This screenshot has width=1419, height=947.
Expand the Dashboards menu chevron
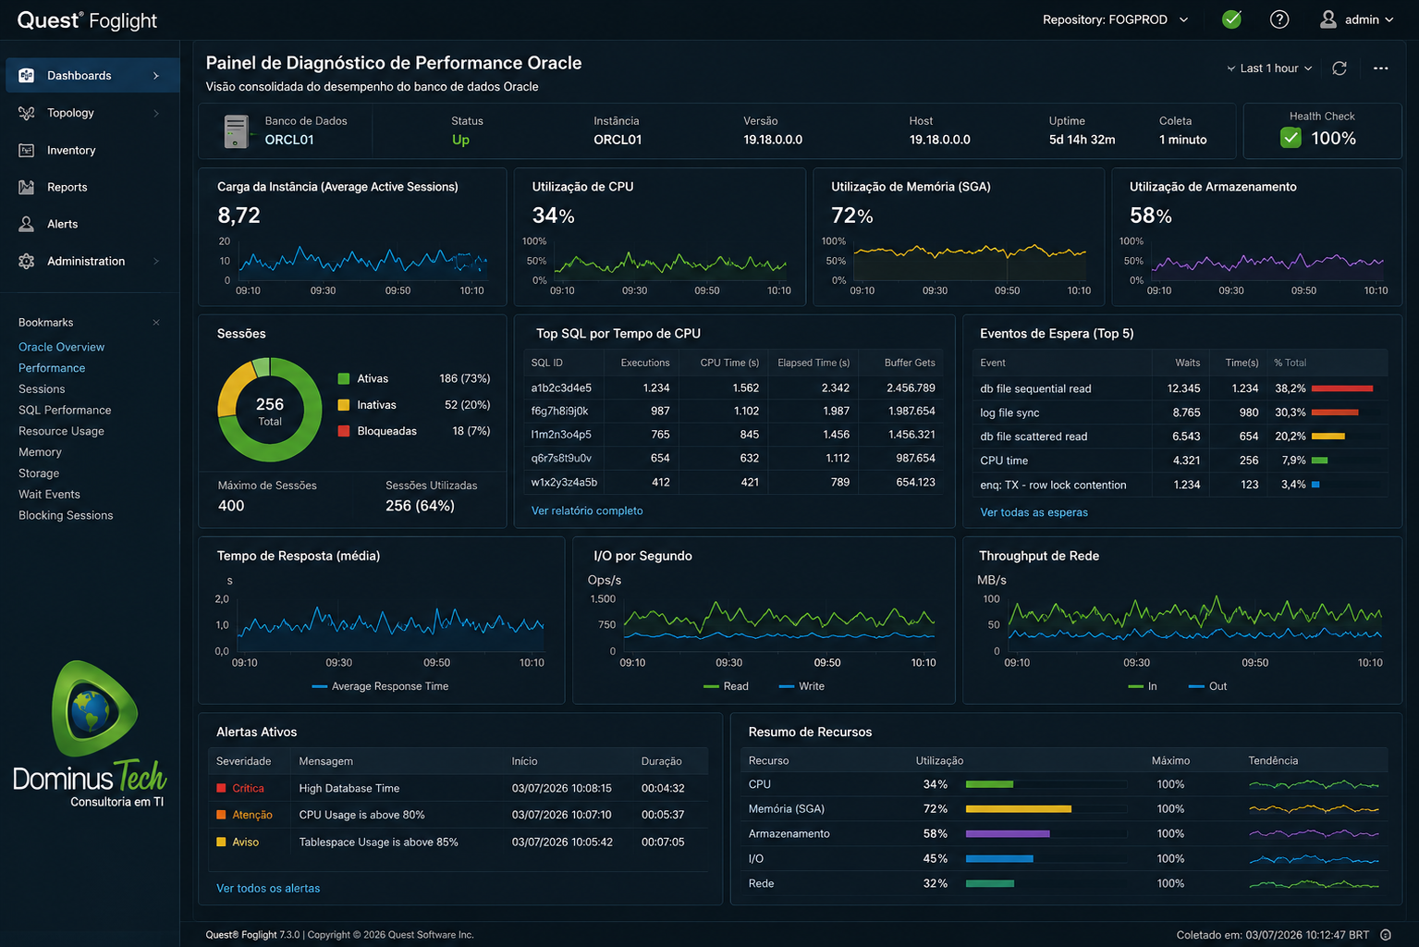pos(156,76)
